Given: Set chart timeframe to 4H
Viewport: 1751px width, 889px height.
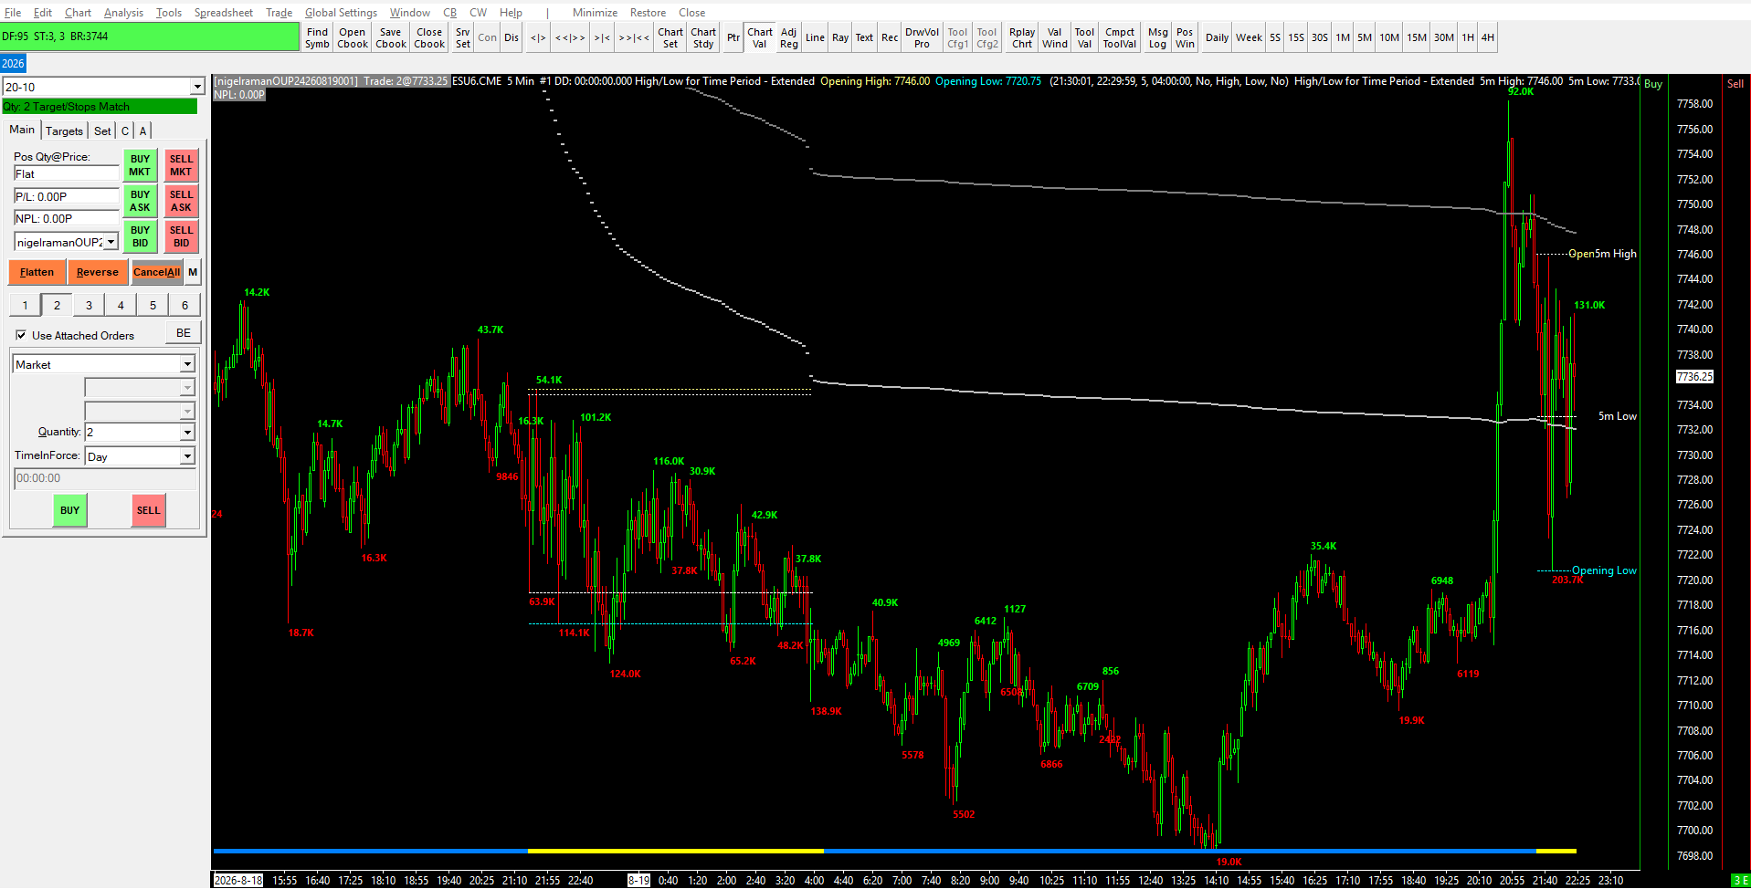Looking at the screenshot, I should click(1488, 37).
